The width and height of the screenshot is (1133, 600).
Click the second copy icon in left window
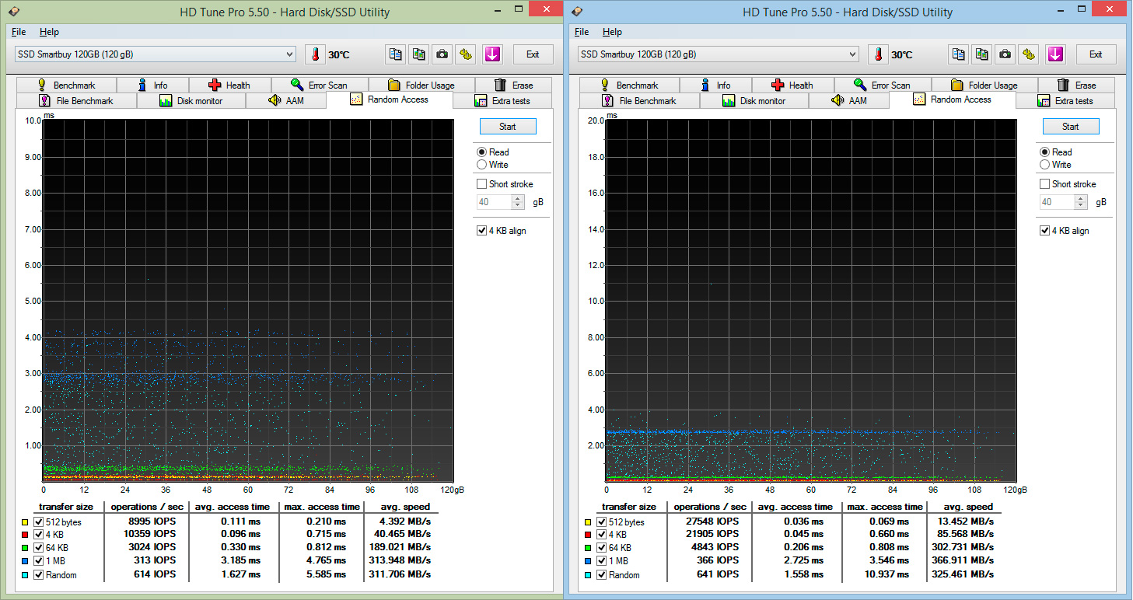click(419, 54)
